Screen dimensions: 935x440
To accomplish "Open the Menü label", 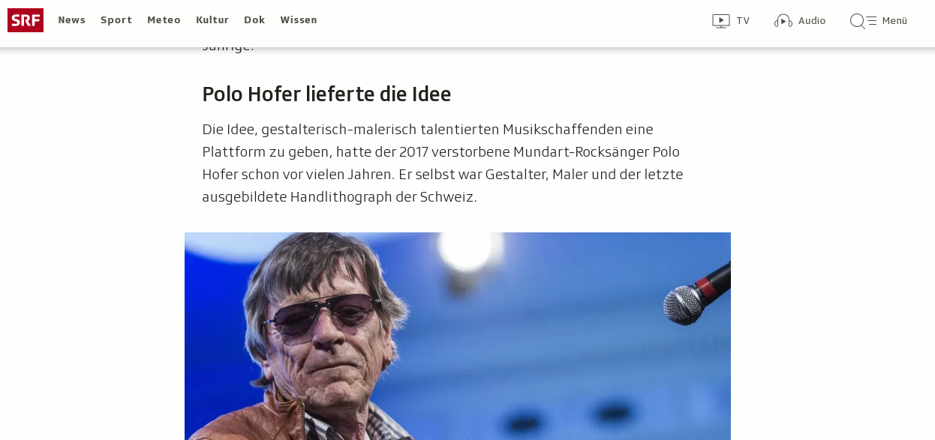I will coord(894,21).
